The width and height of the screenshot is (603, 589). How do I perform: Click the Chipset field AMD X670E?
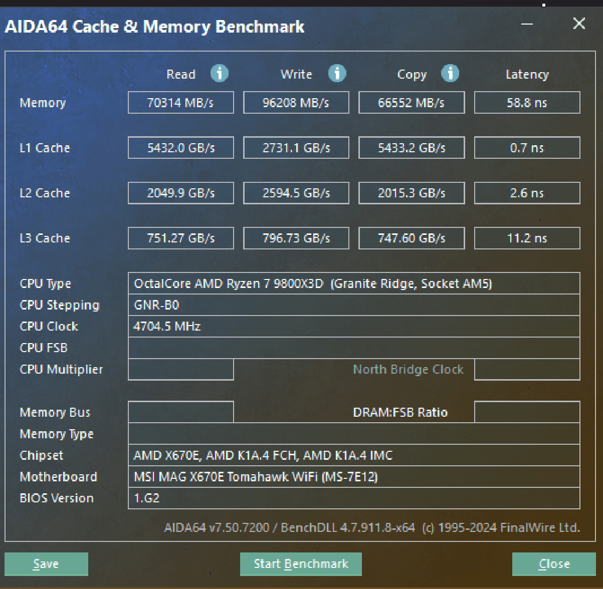pyautogui.click(x=354, y=455)
